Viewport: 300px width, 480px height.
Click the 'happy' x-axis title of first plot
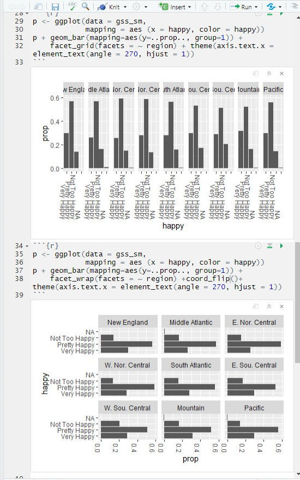click(173, 226)
